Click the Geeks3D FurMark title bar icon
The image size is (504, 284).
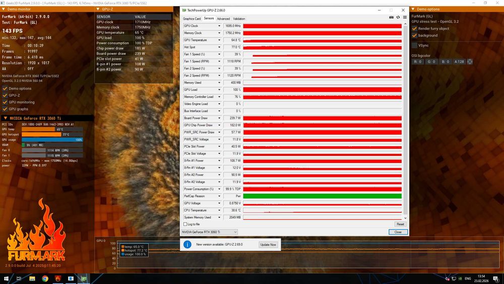click(x=3, y=3)
